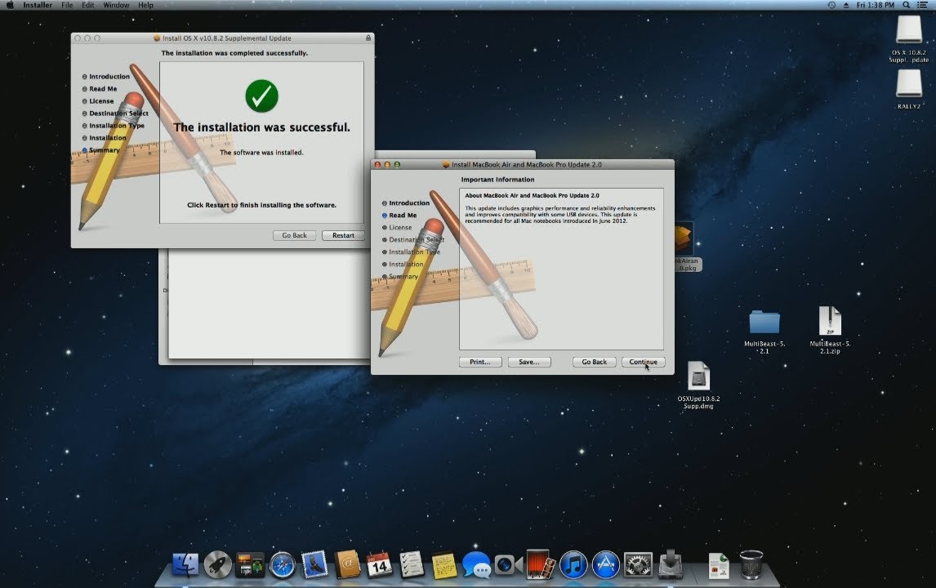The image size is (936, 588).
Task: Open Reminders checklist icon in dock
Action: (412, 564)
